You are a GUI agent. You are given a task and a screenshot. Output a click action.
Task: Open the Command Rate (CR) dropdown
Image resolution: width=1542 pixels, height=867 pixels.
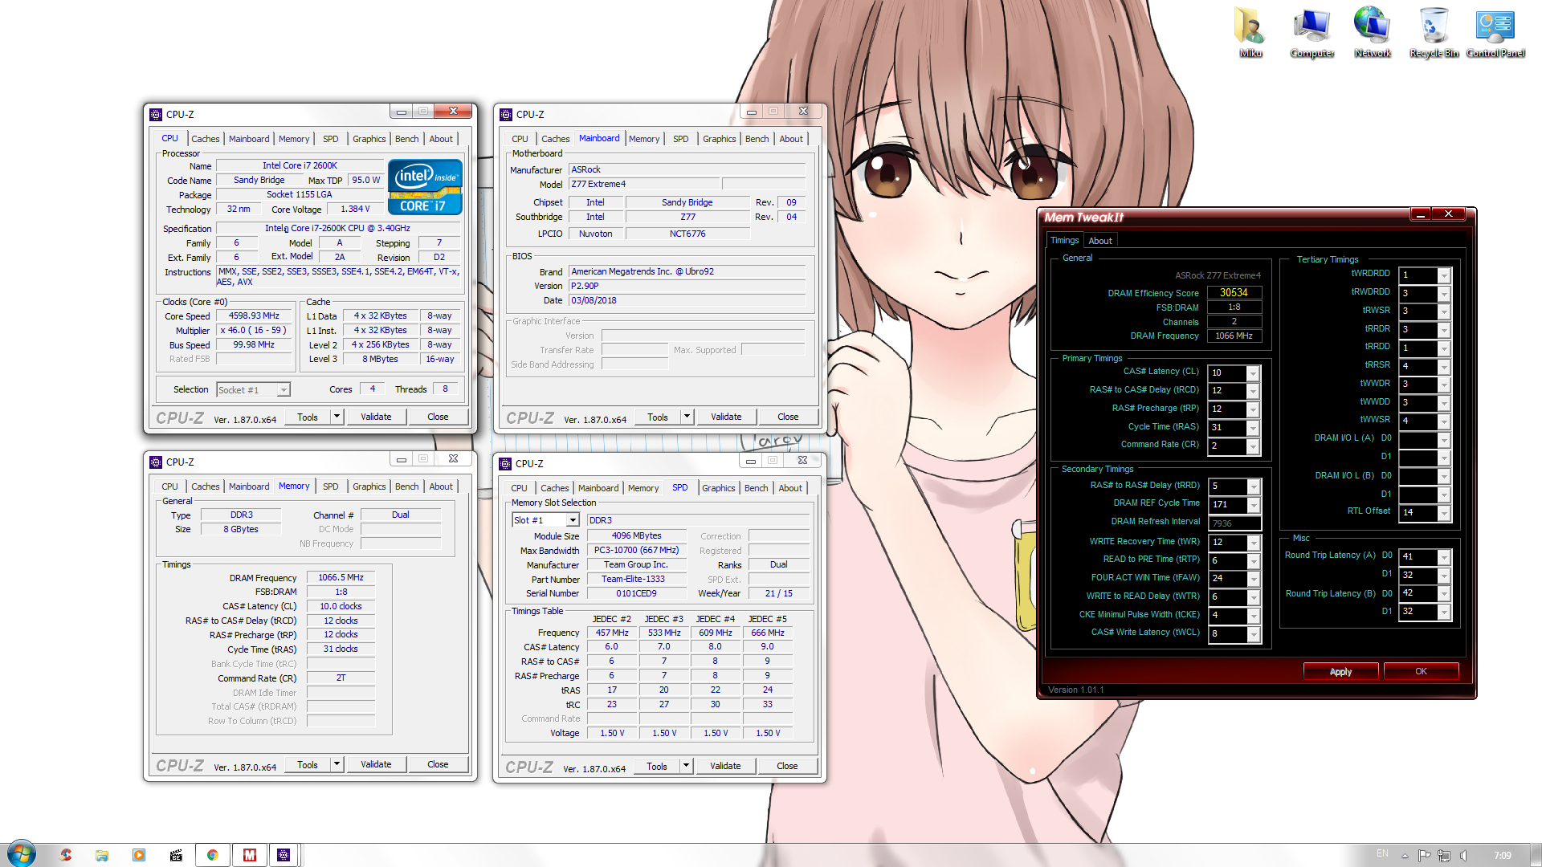(1253, 446)
